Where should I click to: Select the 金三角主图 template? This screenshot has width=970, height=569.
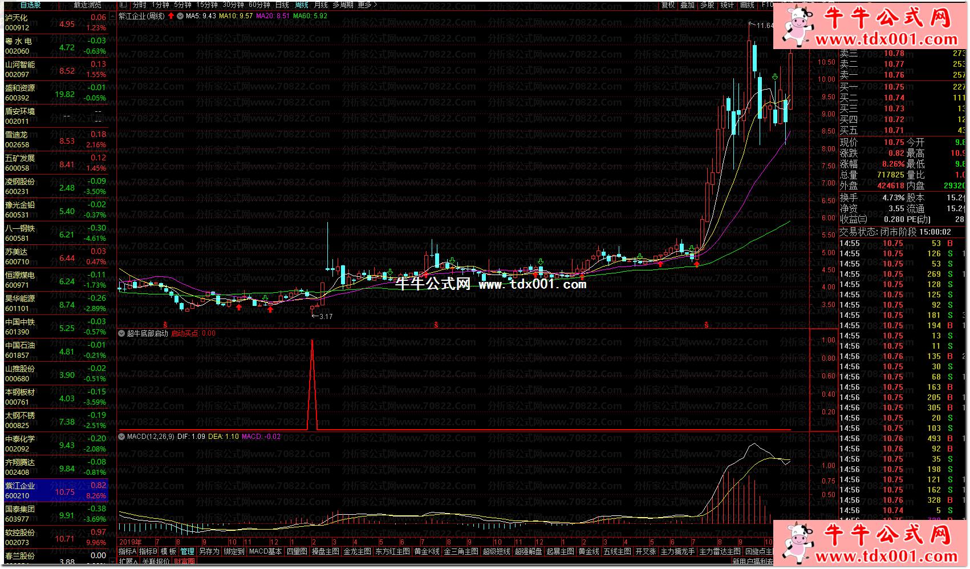click(461, 552)
